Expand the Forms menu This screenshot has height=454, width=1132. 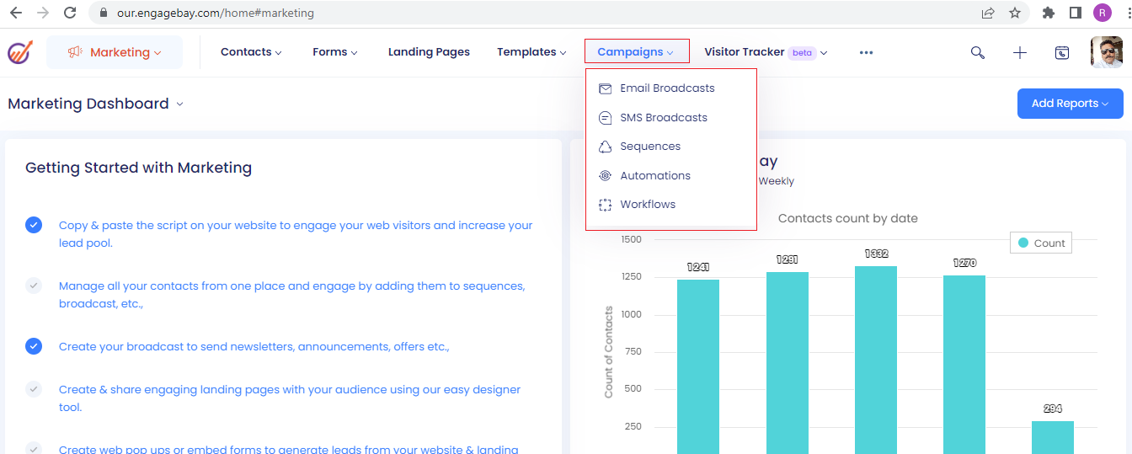click(x=334, y=52)
